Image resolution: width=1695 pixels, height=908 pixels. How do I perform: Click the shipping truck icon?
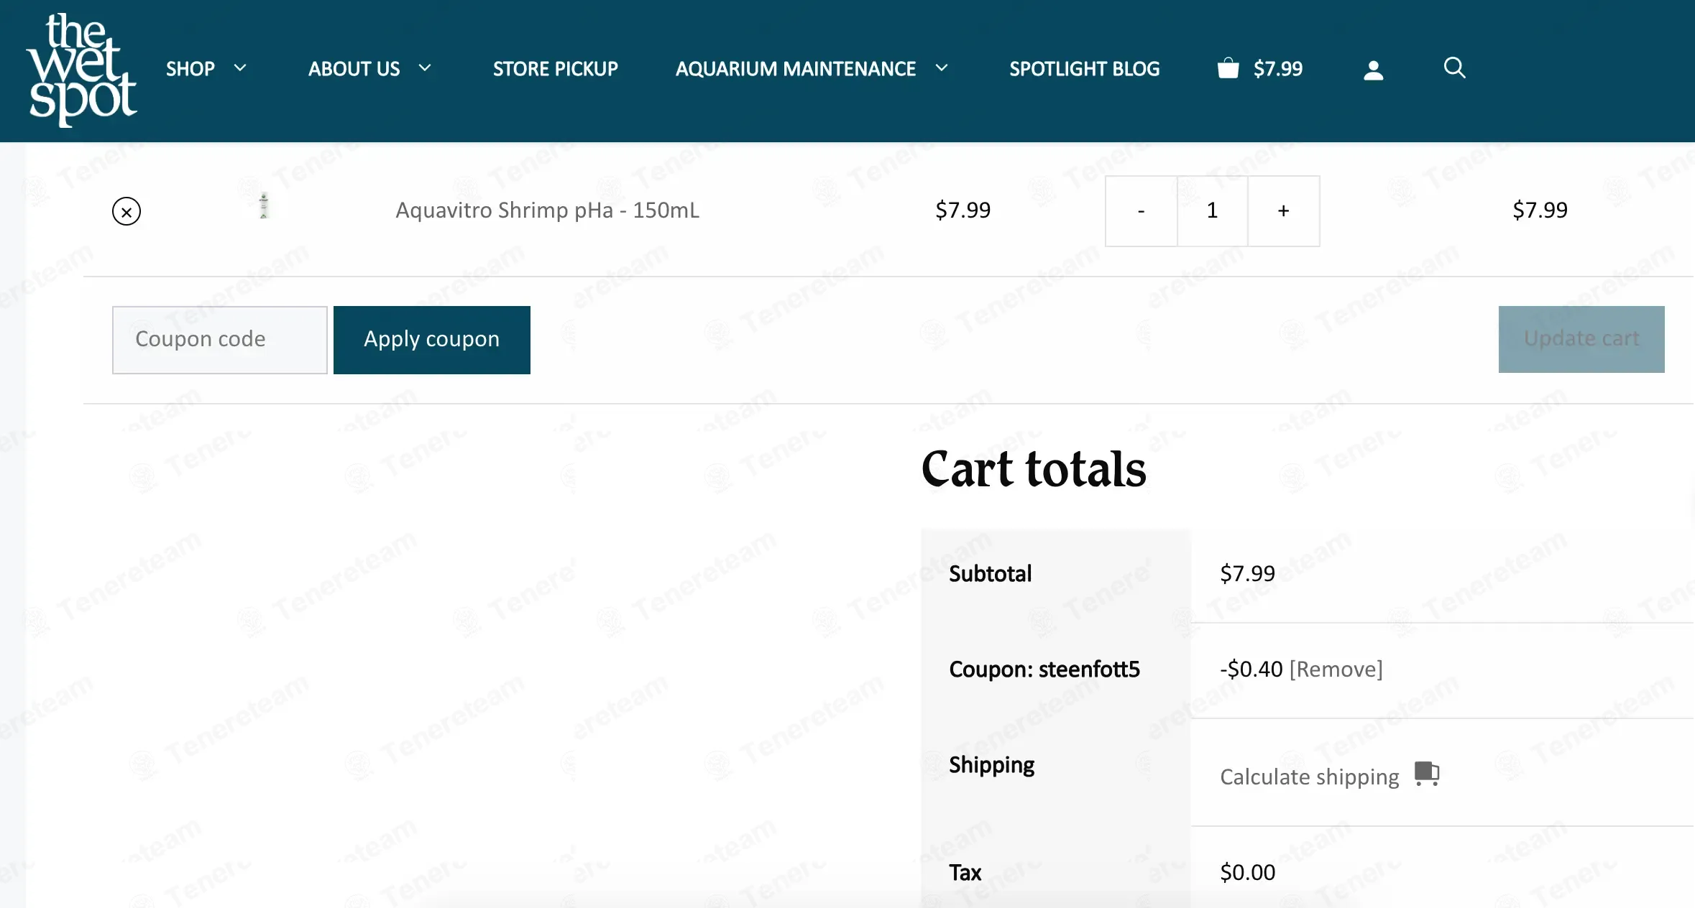[1427, 774]
